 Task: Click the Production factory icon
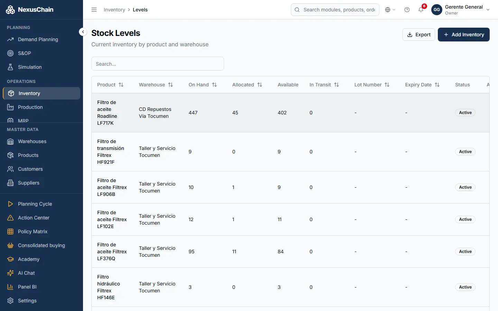tap(10, 107)
